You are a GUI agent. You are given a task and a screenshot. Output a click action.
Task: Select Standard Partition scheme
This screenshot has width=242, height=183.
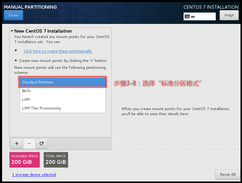pyautogui.click(x=63, y=82)
